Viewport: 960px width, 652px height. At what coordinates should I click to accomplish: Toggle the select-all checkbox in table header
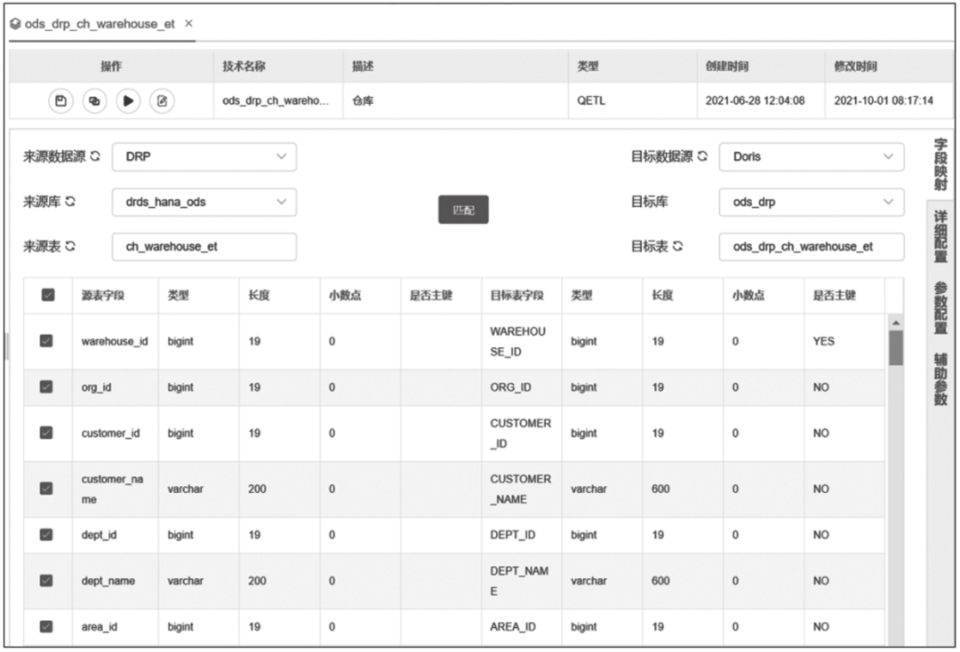[x=48, y=295]
